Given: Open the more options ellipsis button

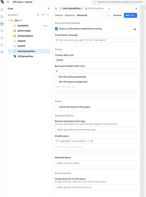Looking at the screenshot, I should (x=108, y=15).
